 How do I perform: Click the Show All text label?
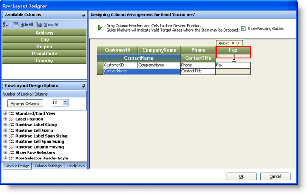(x=51, y=25)
